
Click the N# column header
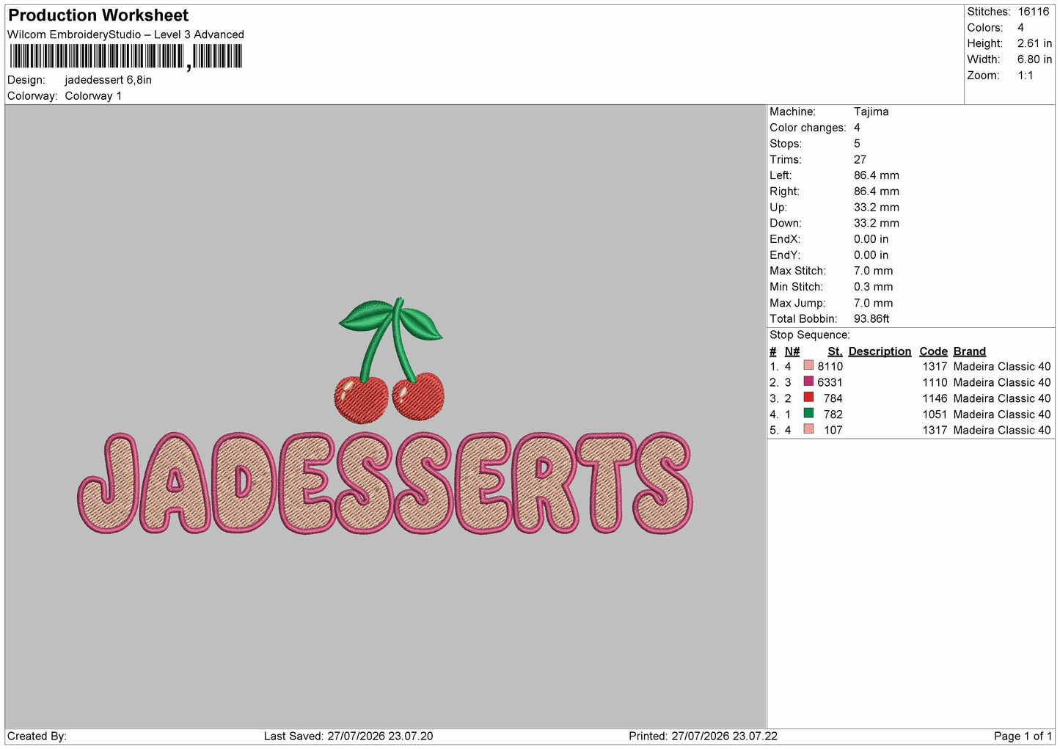click(792, 351)
